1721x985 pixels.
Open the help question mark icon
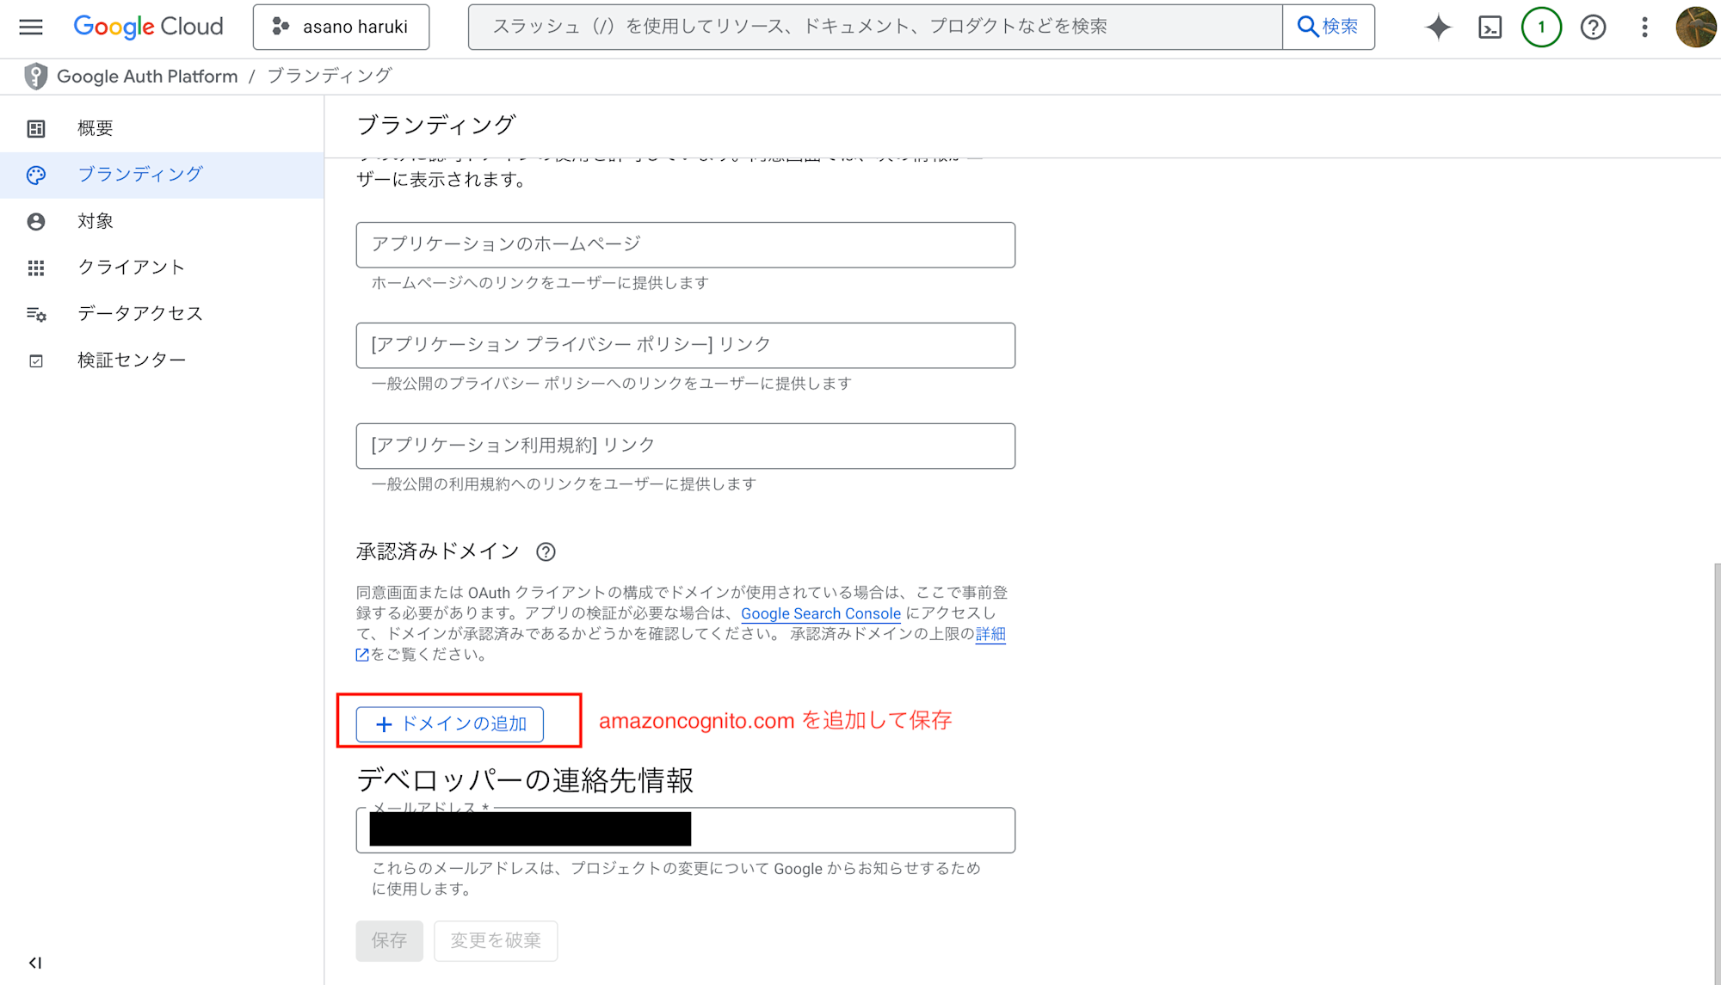pos(1593,28)
